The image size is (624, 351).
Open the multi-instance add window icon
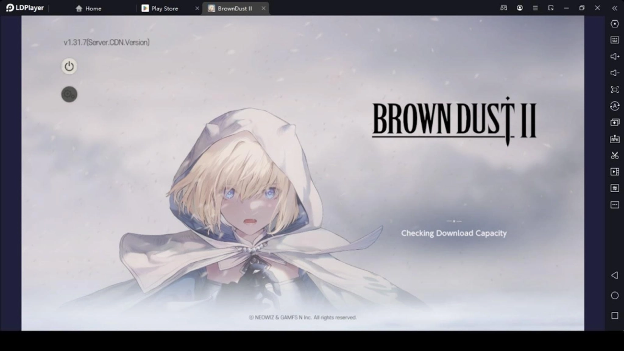615,122
